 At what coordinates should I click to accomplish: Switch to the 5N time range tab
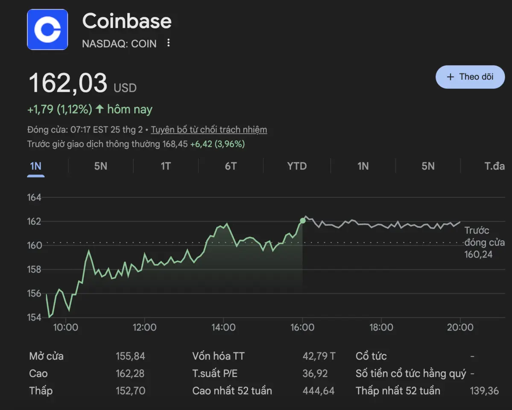click(100, 166)
